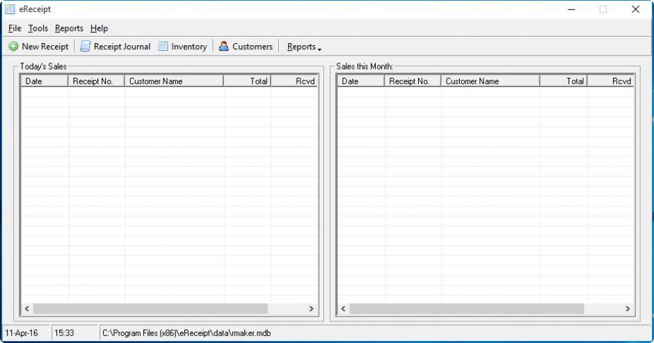The height and width of the screenshot is (343, 654).
Task: Open Inventory via toolbar label
Action: [189, 47]
